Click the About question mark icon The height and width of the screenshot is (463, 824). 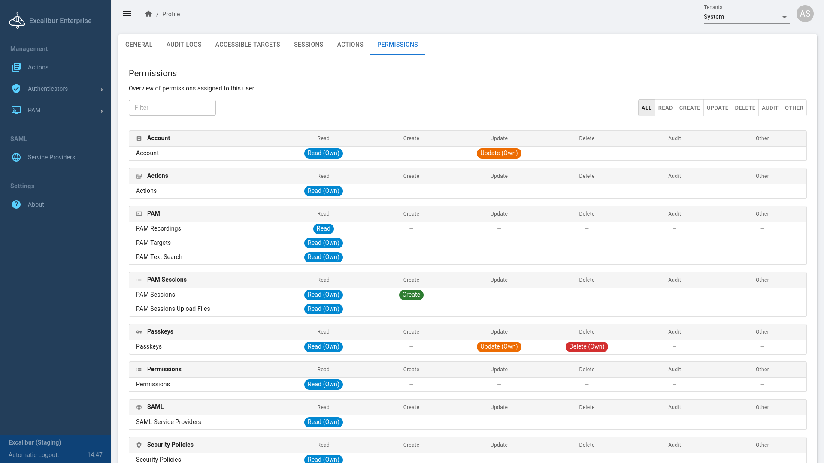16,204
